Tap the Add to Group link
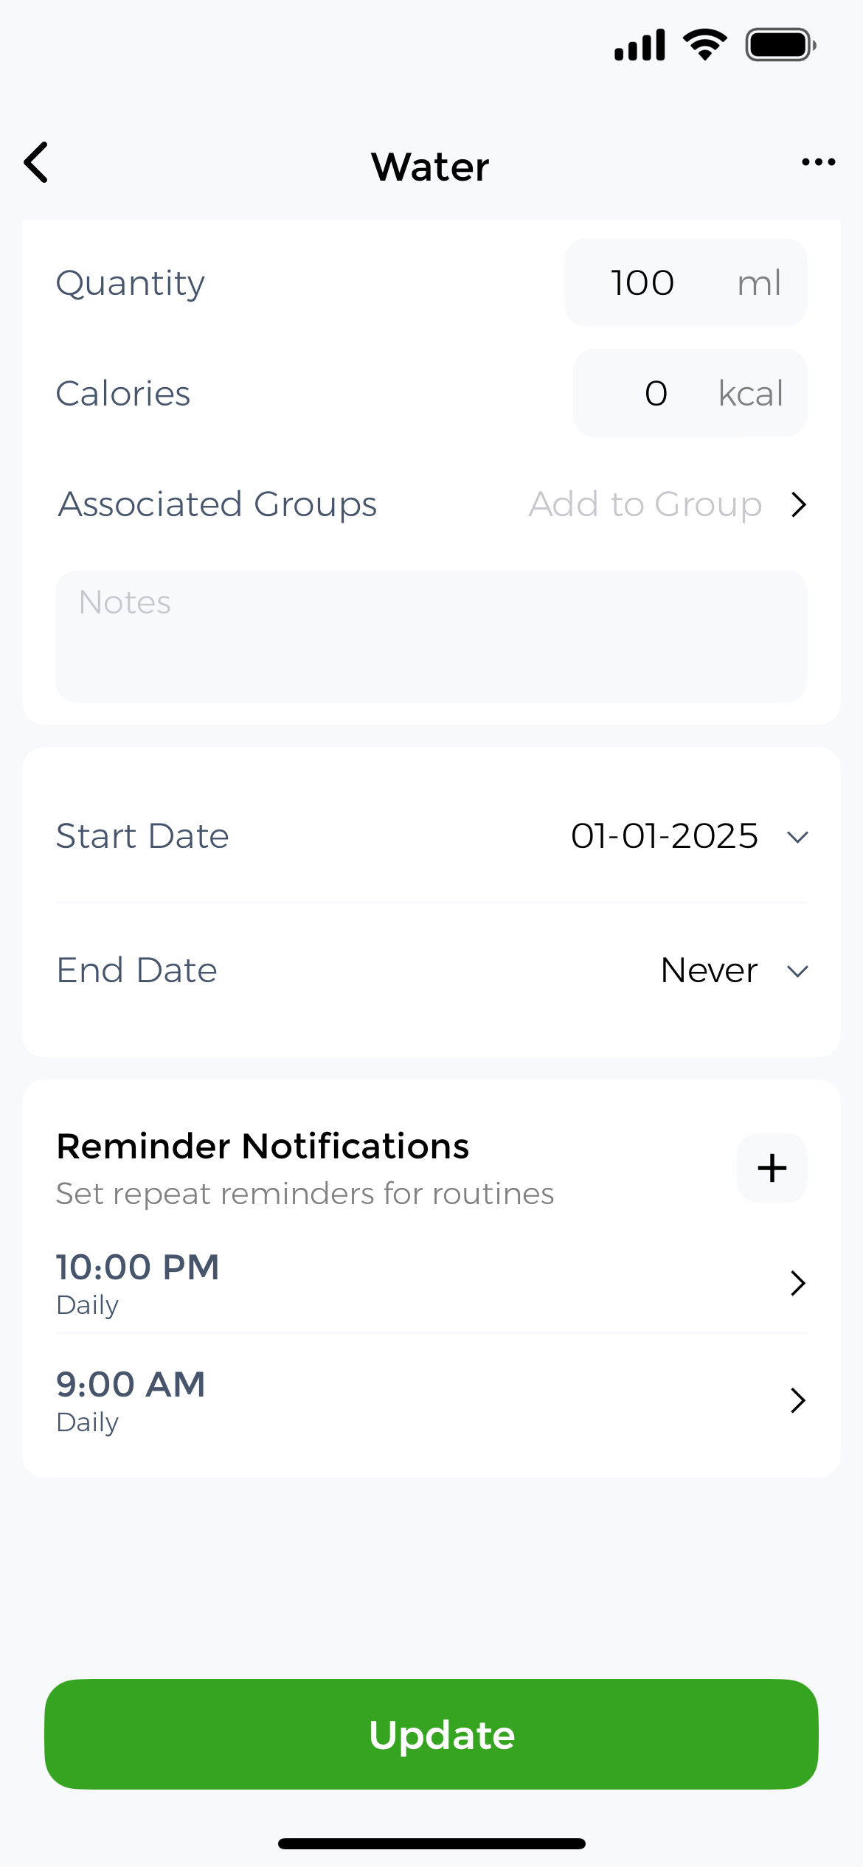The height and width of the screenshot is (1867, 863). tap(645, 505)
